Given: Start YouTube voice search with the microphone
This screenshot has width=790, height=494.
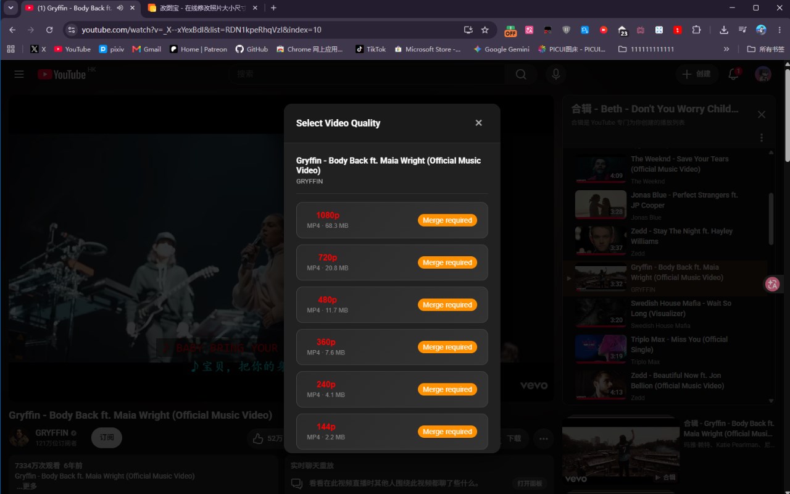Looking at the screenshot, I should tap(556, 74).
